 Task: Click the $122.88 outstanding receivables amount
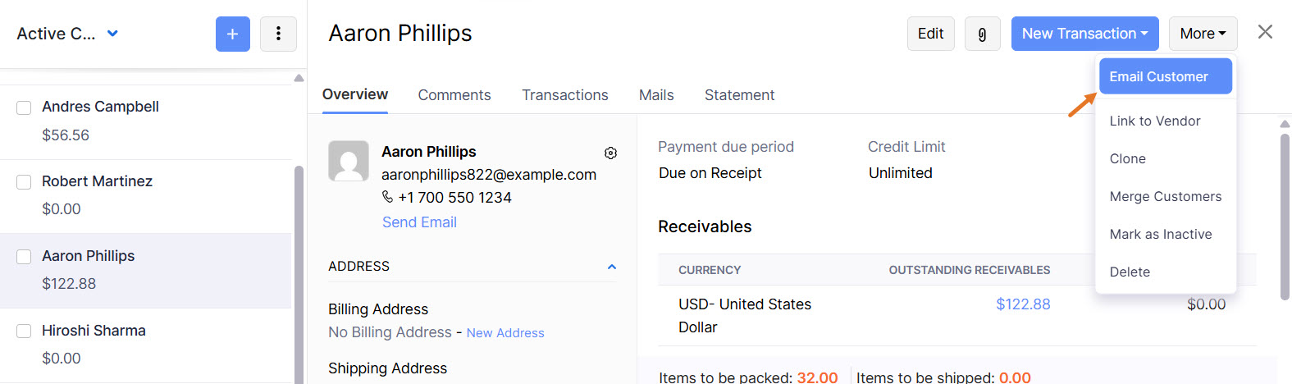tap(1022, 304)
